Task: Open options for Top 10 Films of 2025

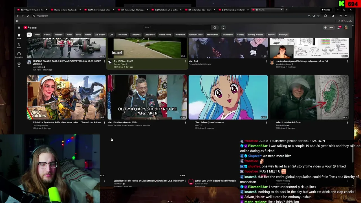Action: 186,61
